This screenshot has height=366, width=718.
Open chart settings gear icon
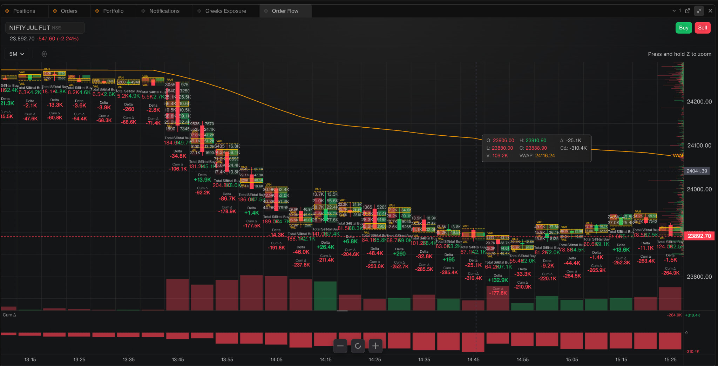click(45, 54)
